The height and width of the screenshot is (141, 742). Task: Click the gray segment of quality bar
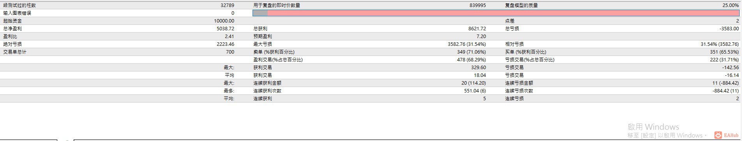pyautogui.click(x=260, y=13)
